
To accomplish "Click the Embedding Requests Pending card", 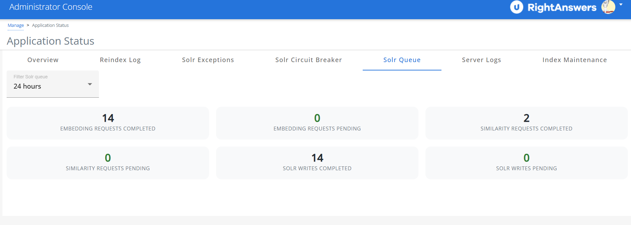I will (317, 123).
